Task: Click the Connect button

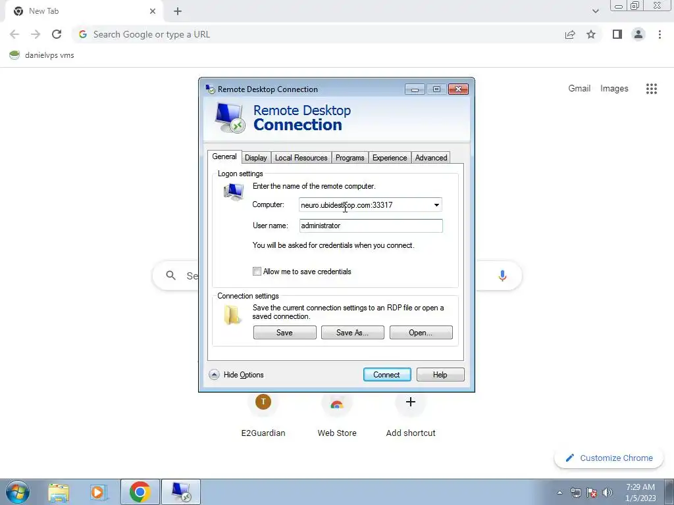Action: point(387,374)
